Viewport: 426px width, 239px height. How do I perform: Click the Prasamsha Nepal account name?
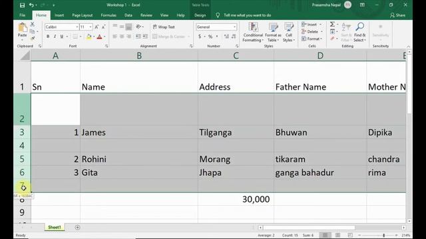pyautogui.click(x=326, y=5)
